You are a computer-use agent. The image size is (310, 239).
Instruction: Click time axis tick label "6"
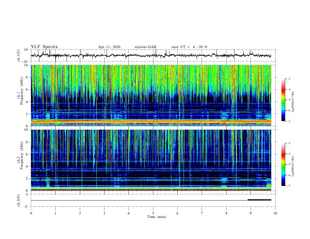click(x=178, y=213)
